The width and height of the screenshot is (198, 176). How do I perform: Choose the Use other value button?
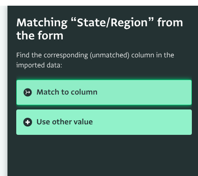coord(104,122)
